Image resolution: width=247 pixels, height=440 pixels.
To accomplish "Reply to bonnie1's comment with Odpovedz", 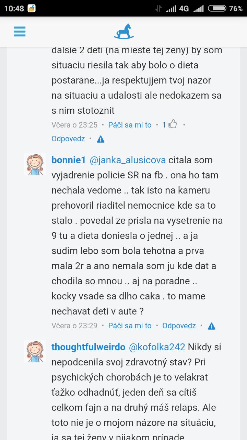I will click(179, 326).
